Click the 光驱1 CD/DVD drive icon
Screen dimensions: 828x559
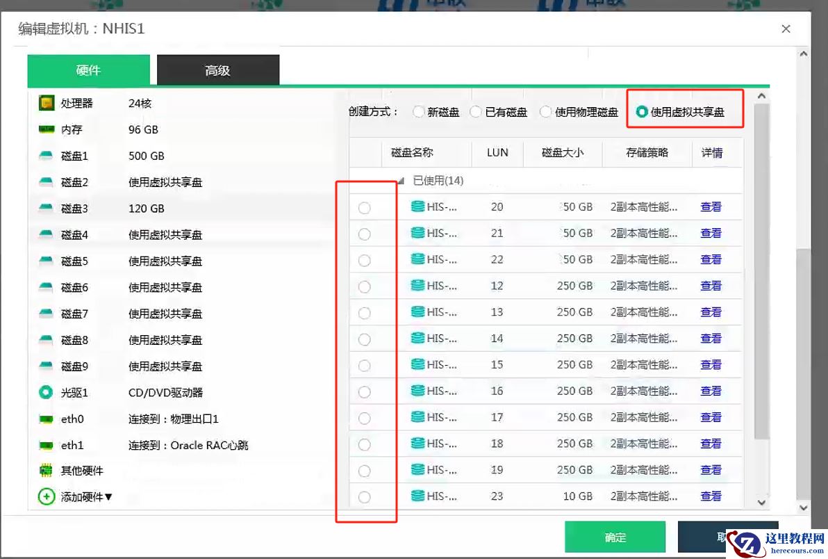tap(46, 393)
